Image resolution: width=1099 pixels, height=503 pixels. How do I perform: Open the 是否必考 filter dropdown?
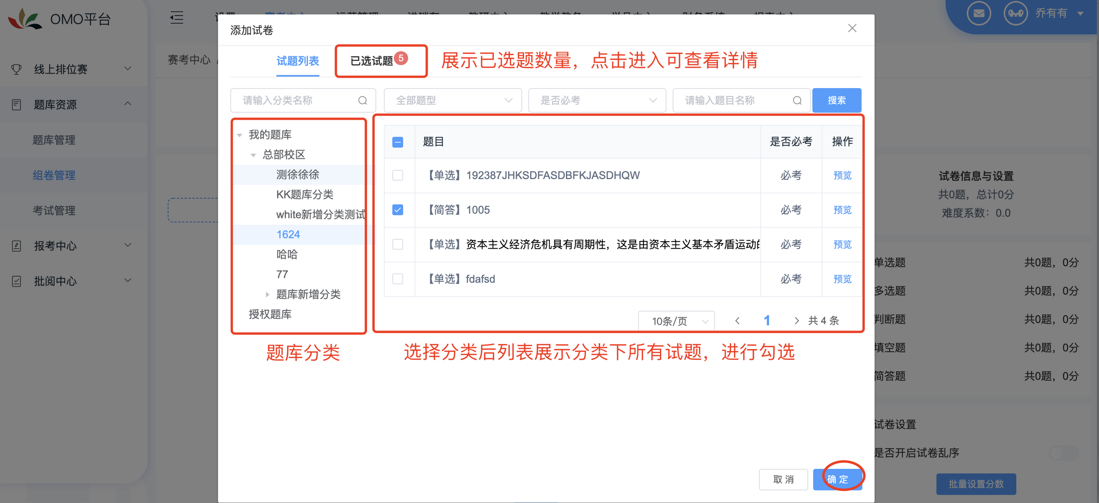(x=597, y=100)
